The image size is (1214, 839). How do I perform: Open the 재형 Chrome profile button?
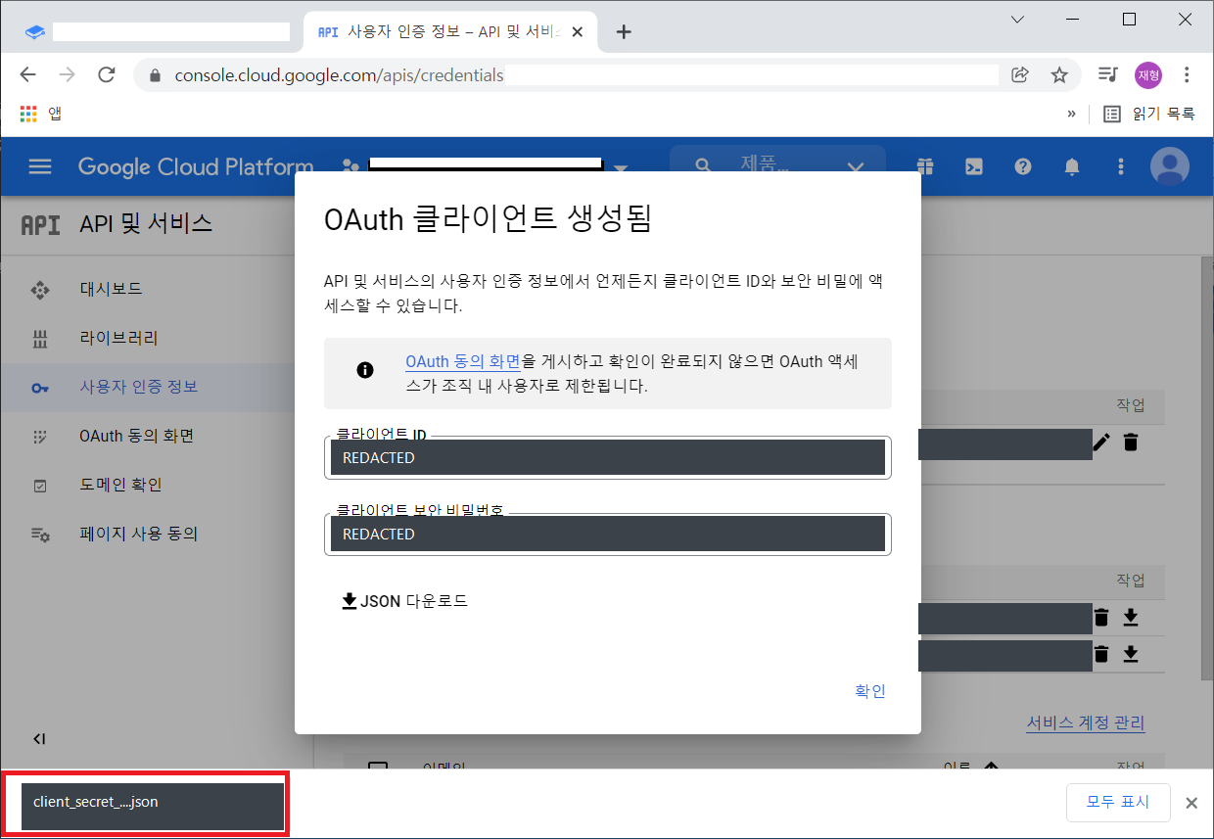point(1148,74)
